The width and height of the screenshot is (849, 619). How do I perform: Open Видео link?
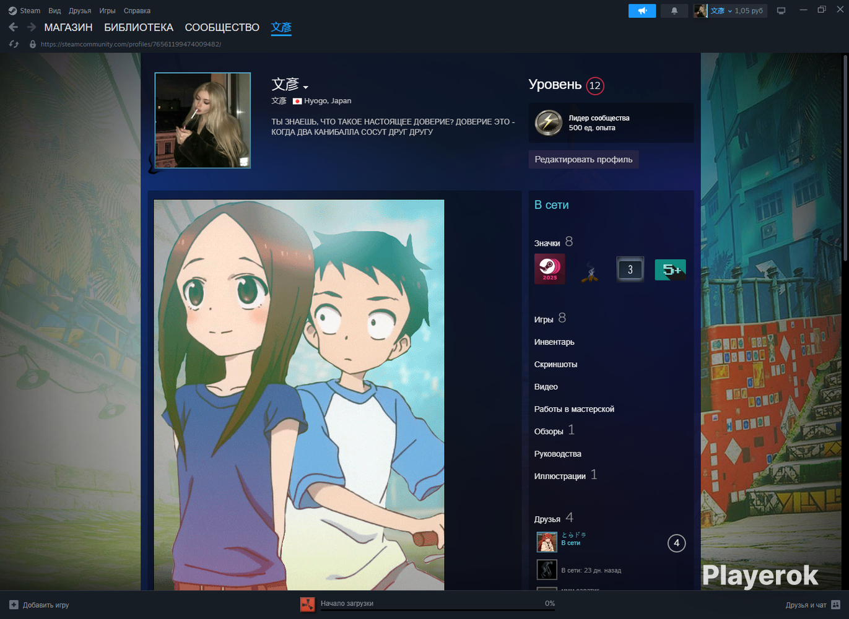[546, 386]
